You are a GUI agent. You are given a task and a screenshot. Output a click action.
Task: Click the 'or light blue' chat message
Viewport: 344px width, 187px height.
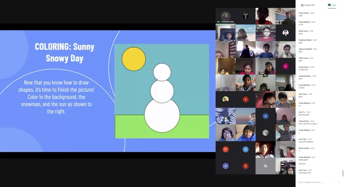(x=303, y=70)
